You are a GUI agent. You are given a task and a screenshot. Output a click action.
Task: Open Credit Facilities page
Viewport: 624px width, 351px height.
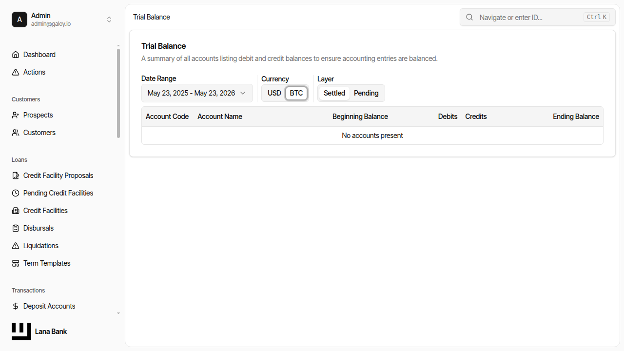click(x=62, y=211)
